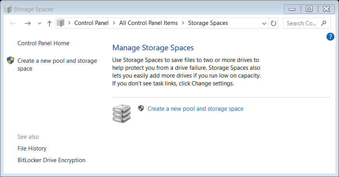Click shield icon beside main Create pool link
Image resolution: width=339 pixels, height=177 pixels.
click(141, 108)
